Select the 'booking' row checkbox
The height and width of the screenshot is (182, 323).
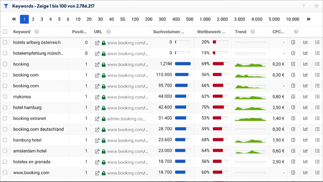coord(5,64)
